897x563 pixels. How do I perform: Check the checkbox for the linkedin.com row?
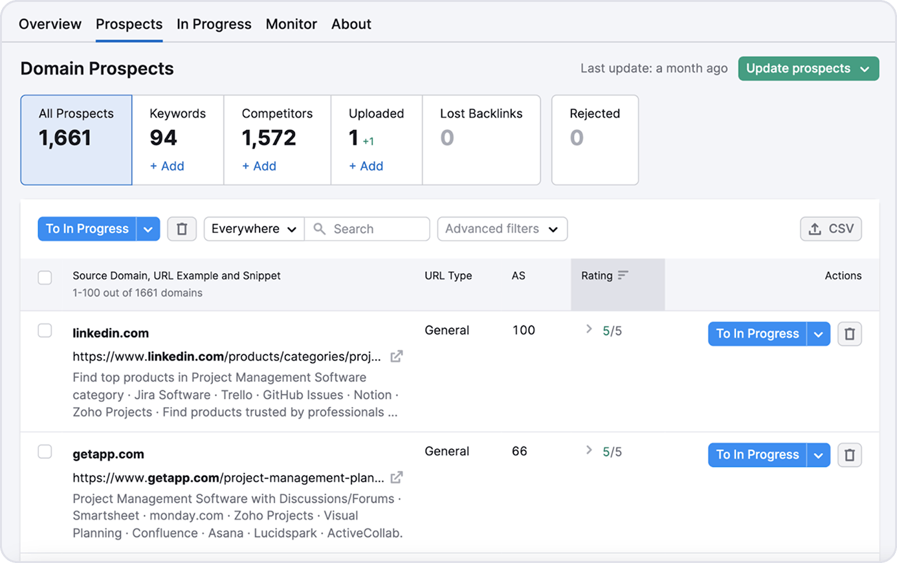(45, 330)
